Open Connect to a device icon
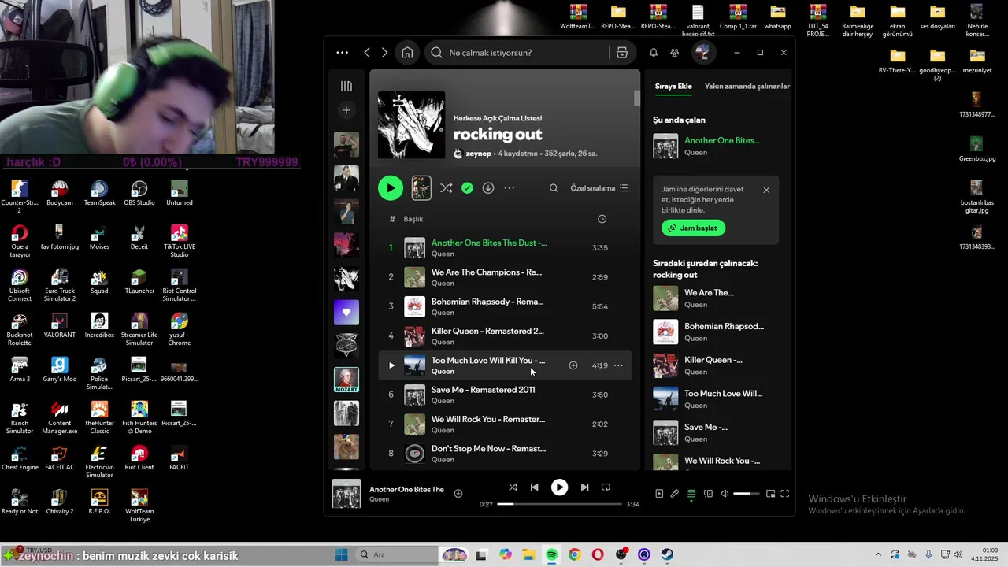Image resolution: width=1008 pixels, height=567 pixels. (x=708, y=494)
